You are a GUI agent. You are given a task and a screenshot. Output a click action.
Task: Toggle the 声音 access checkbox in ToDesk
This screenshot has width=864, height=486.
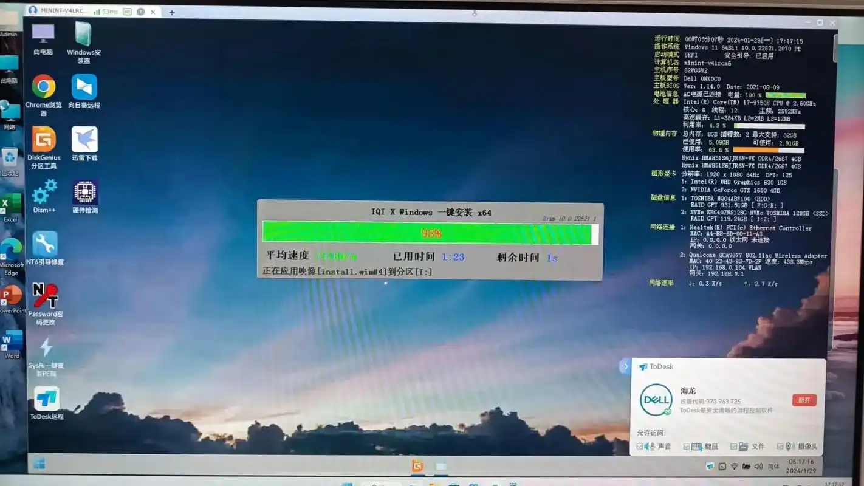click(640, 447)
